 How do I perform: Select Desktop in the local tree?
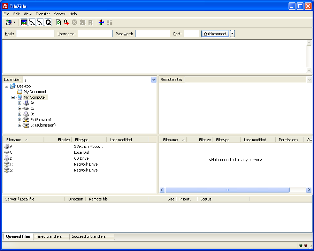tap(24, 86)
